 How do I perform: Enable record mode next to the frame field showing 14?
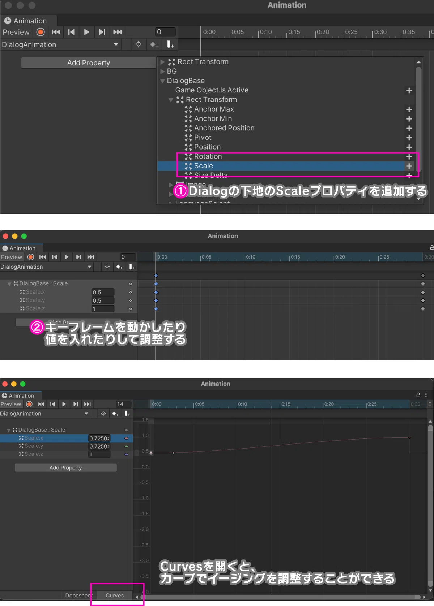[x=29, y=404]
